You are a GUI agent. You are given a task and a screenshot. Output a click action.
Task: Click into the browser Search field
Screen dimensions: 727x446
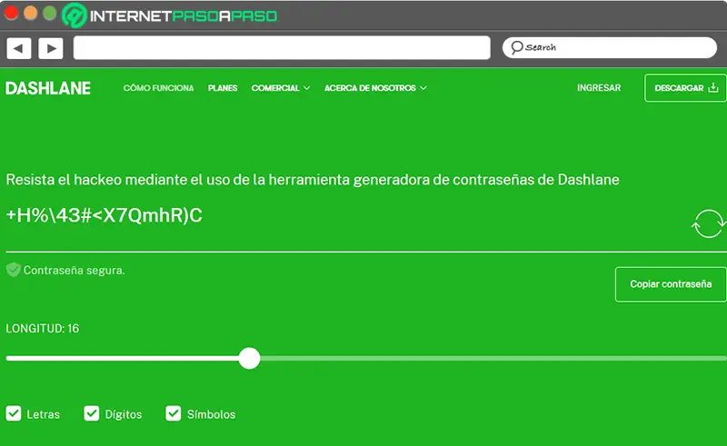click(610, 48)
